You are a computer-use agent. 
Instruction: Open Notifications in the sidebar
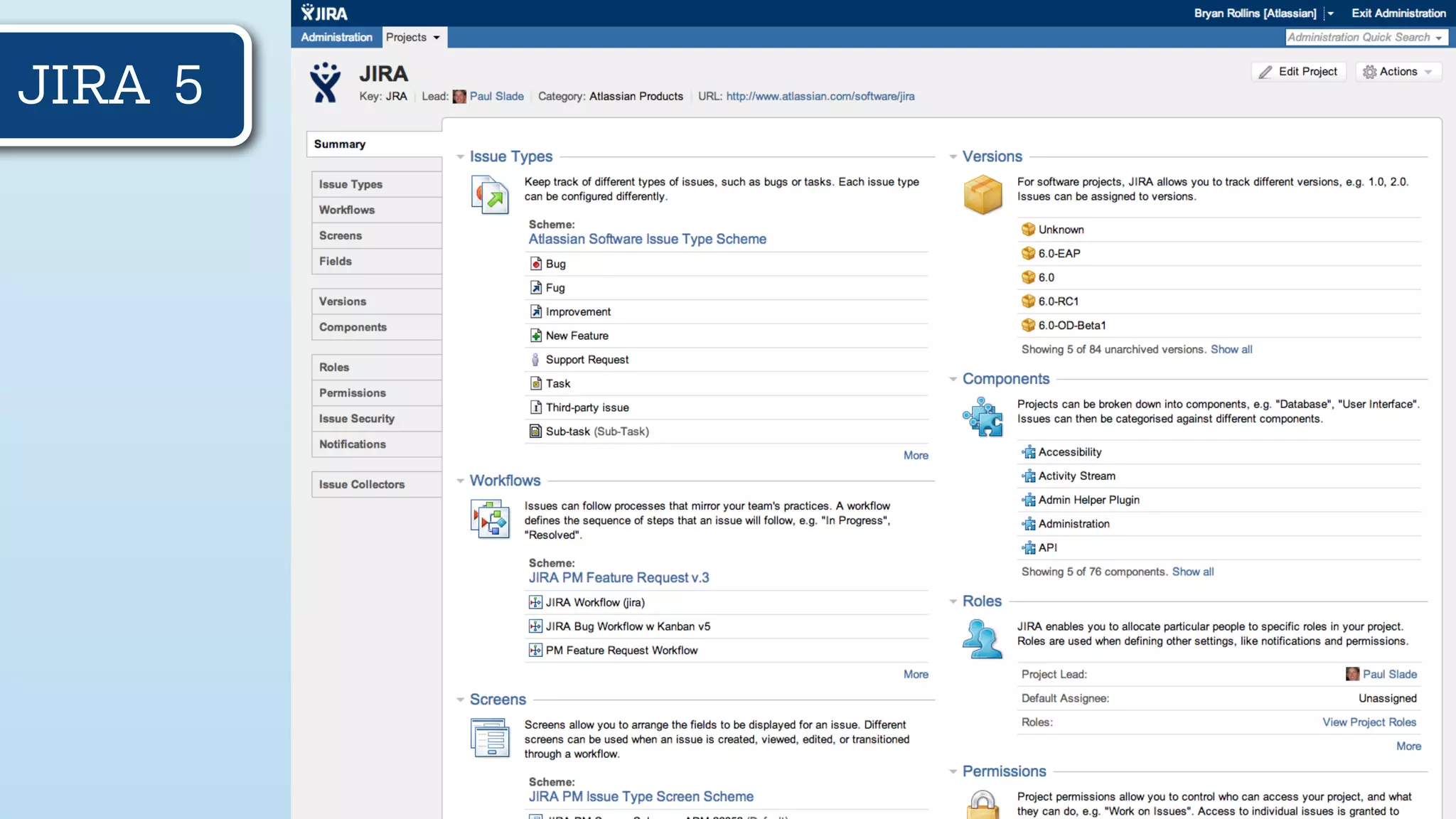click(x=377, y=444)
